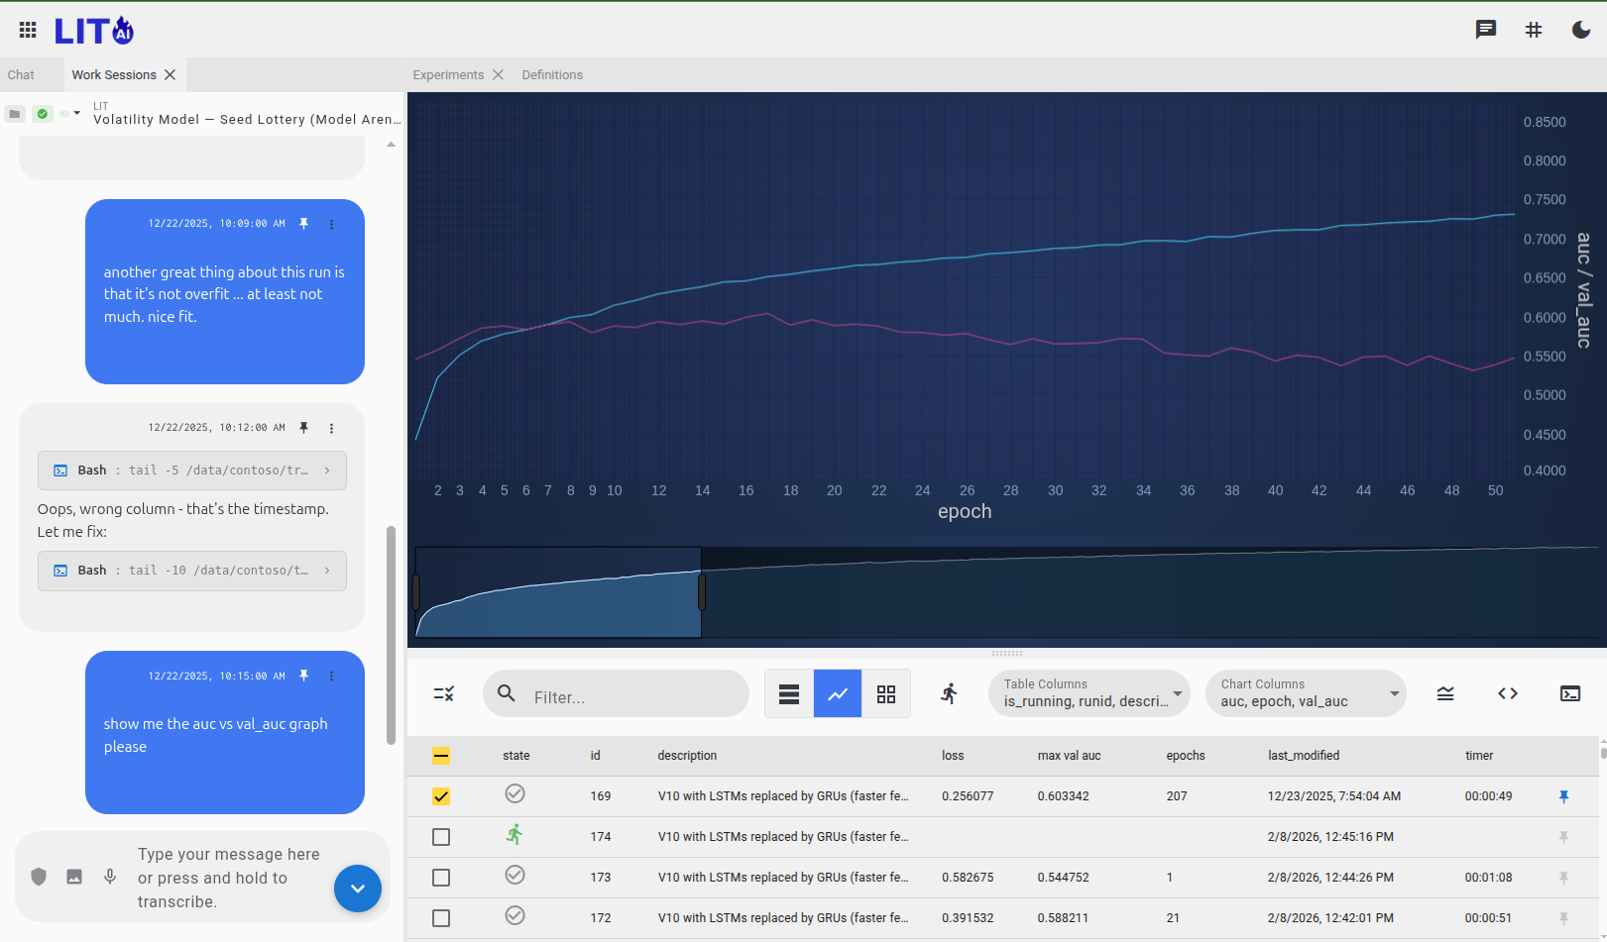Switch to line chart view

coord(838,693)
